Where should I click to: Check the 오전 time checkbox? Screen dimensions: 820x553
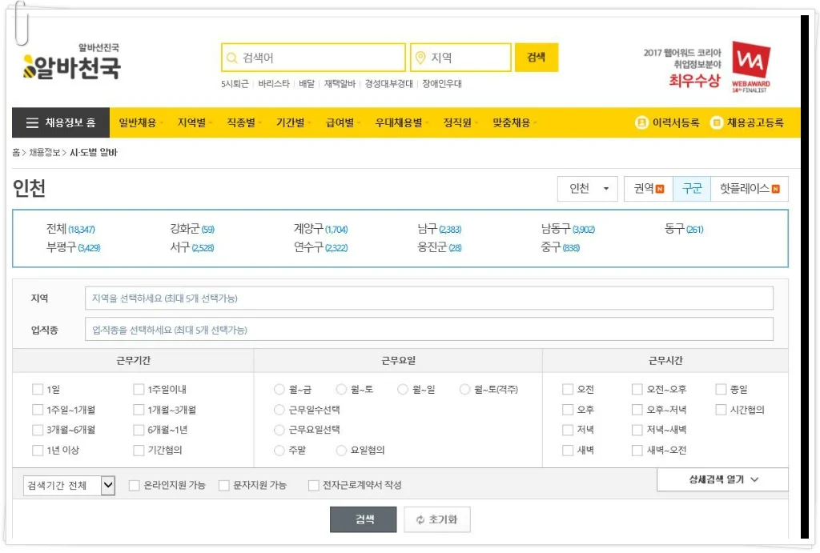(x=568, y=390)
